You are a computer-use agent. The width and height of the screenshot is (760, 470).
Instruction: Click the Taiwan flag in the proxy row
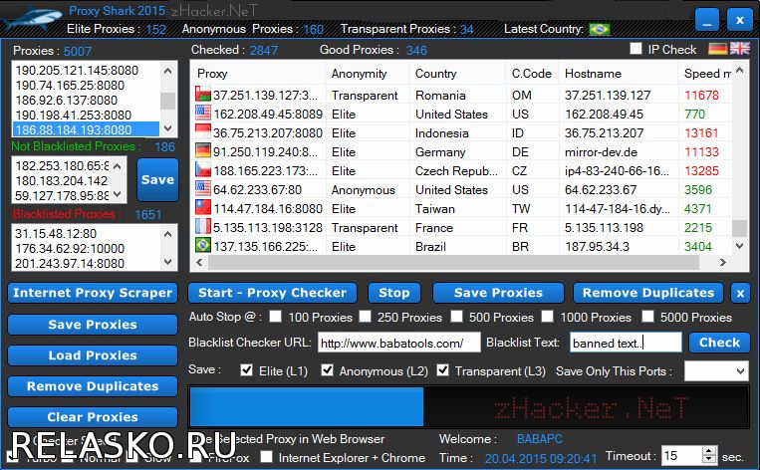(203, 209)
